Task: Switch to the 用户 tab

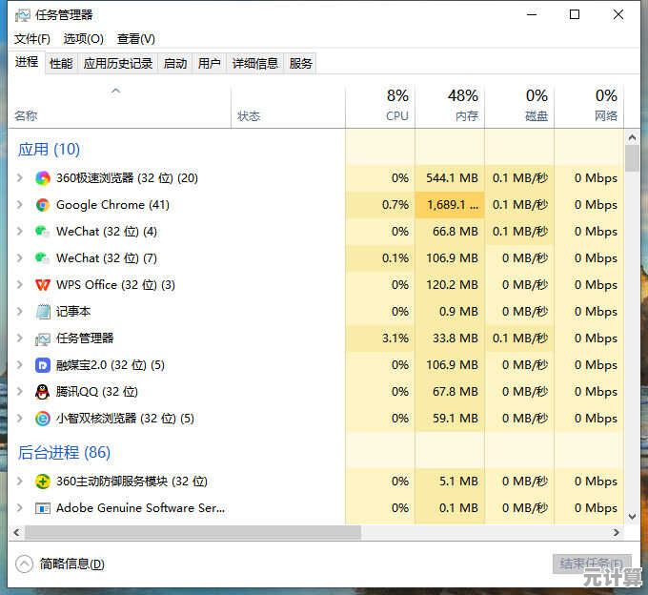Action: [209, 64]
